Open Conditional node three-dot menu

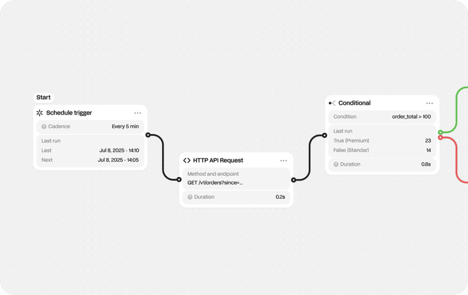click(429, 103)
